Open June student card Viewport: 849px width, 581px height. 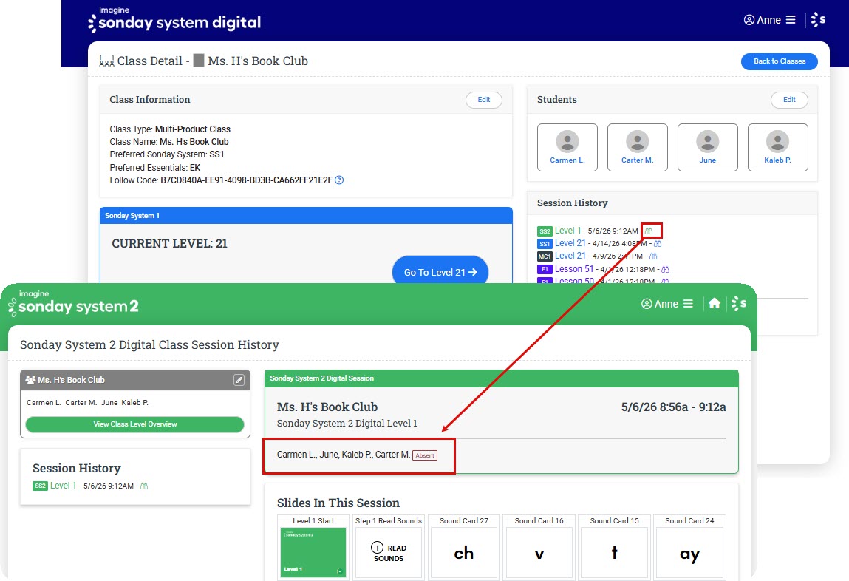coord(707,147)
